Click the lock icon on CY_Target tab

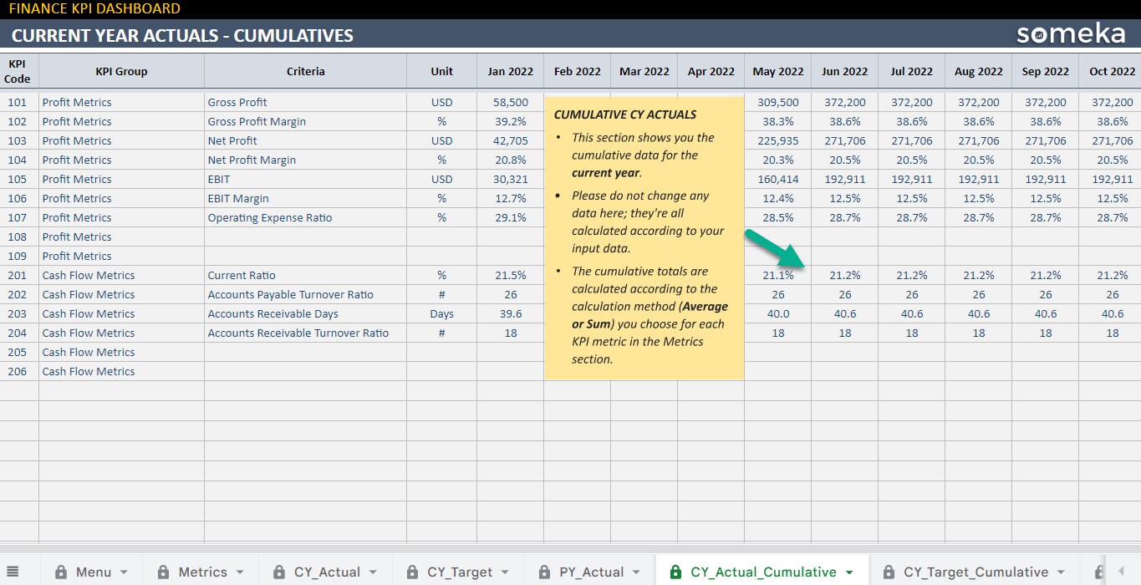click(412, 572)
